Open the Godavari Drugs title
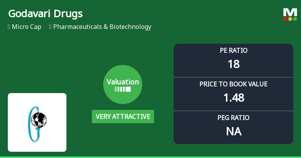Viewport: 301px width, 158px height. 45,14
